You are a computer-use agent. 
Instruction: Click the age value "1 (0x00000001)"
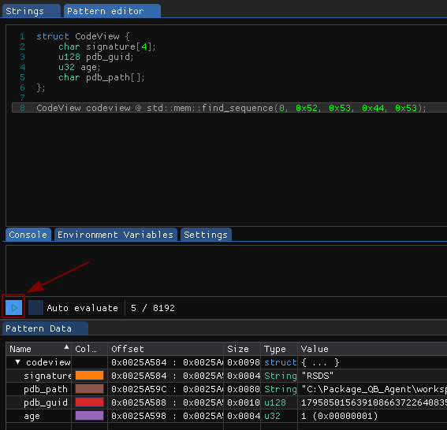[x=339, y=416]
